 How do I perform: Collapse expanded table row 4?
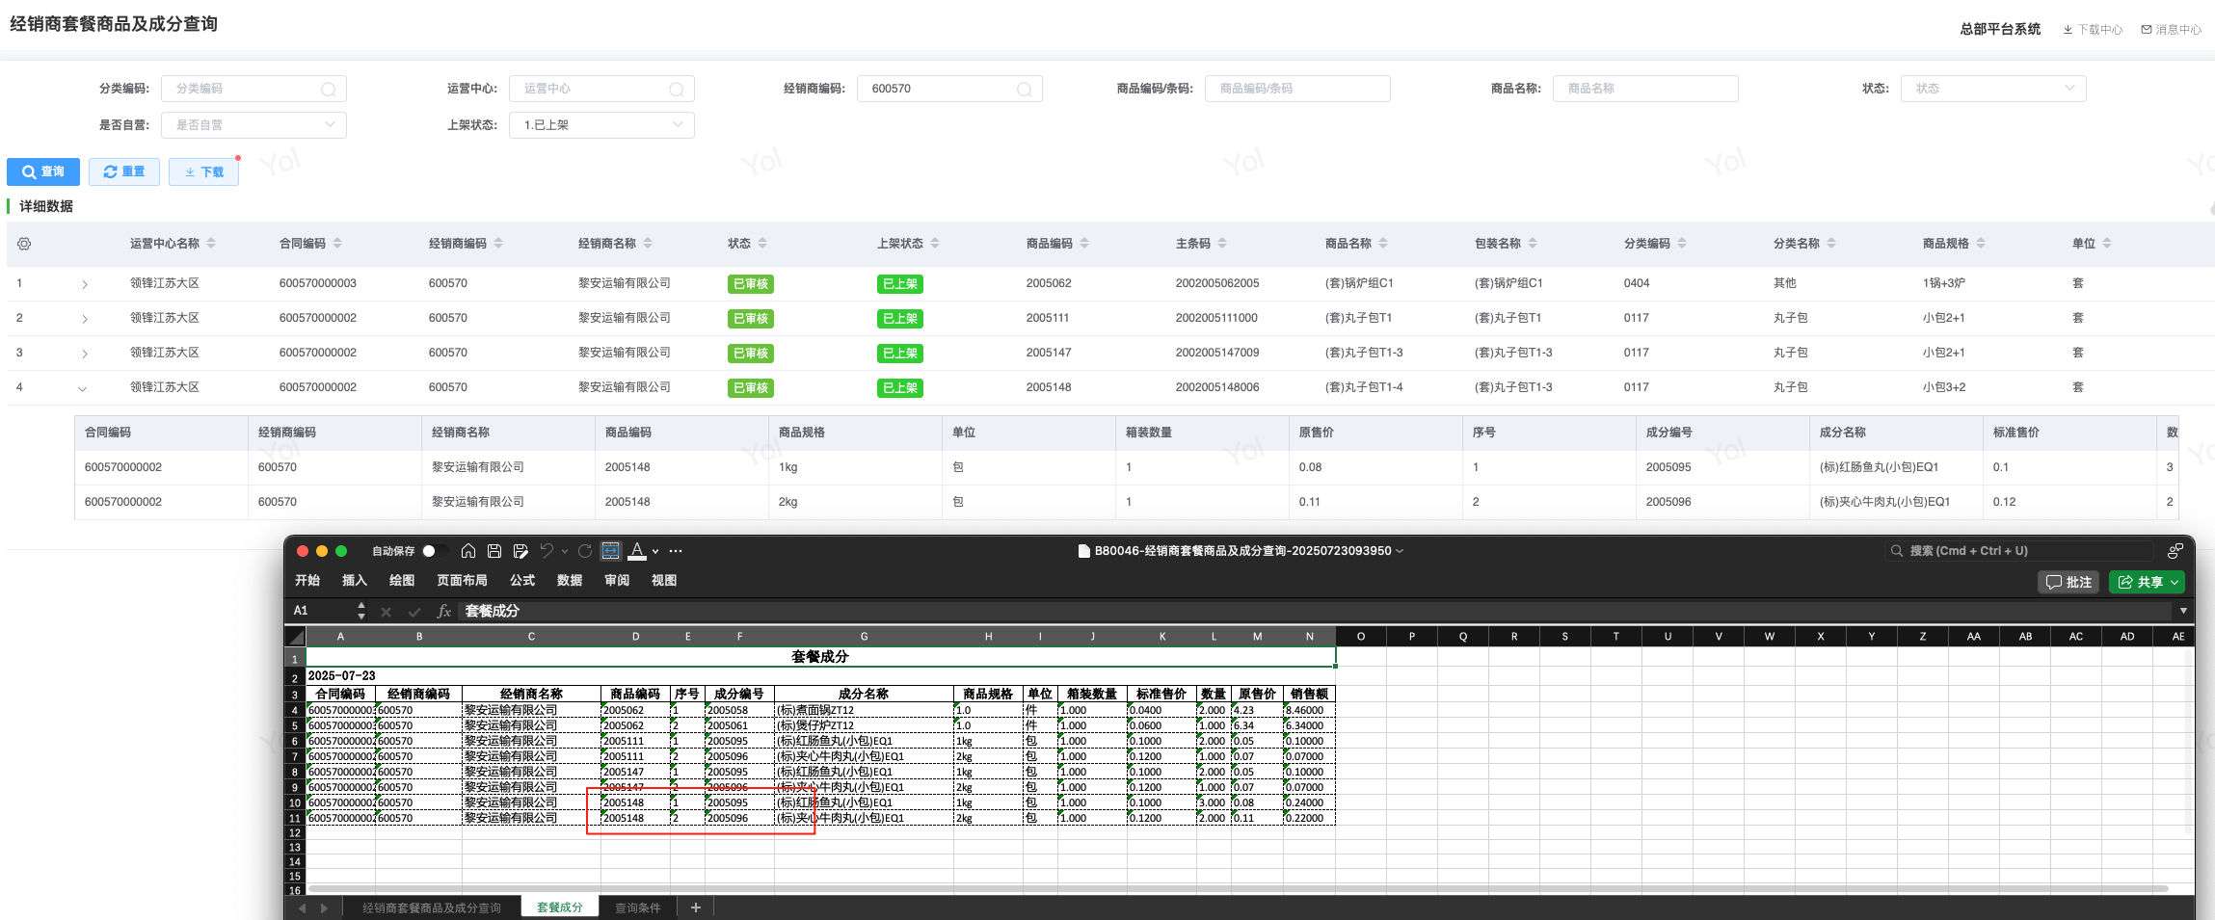point(83,388)
